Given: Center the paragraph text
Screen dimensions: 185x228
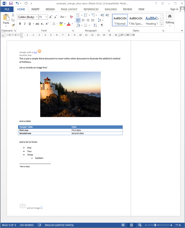Looking at the screenshot, I should click(83, 20).
